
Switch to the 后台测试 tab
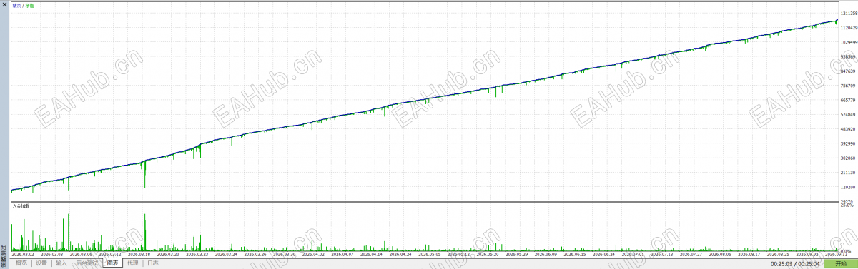[87, 263]
